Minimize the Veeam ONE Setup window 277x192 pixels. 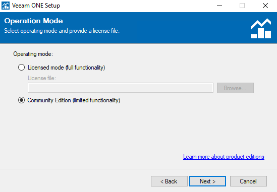pyautogui.click(x=219, y=6)
